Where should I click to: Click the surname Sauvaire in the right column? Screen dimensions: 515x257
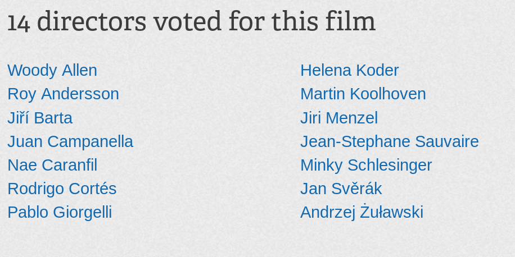click(446, 141)
